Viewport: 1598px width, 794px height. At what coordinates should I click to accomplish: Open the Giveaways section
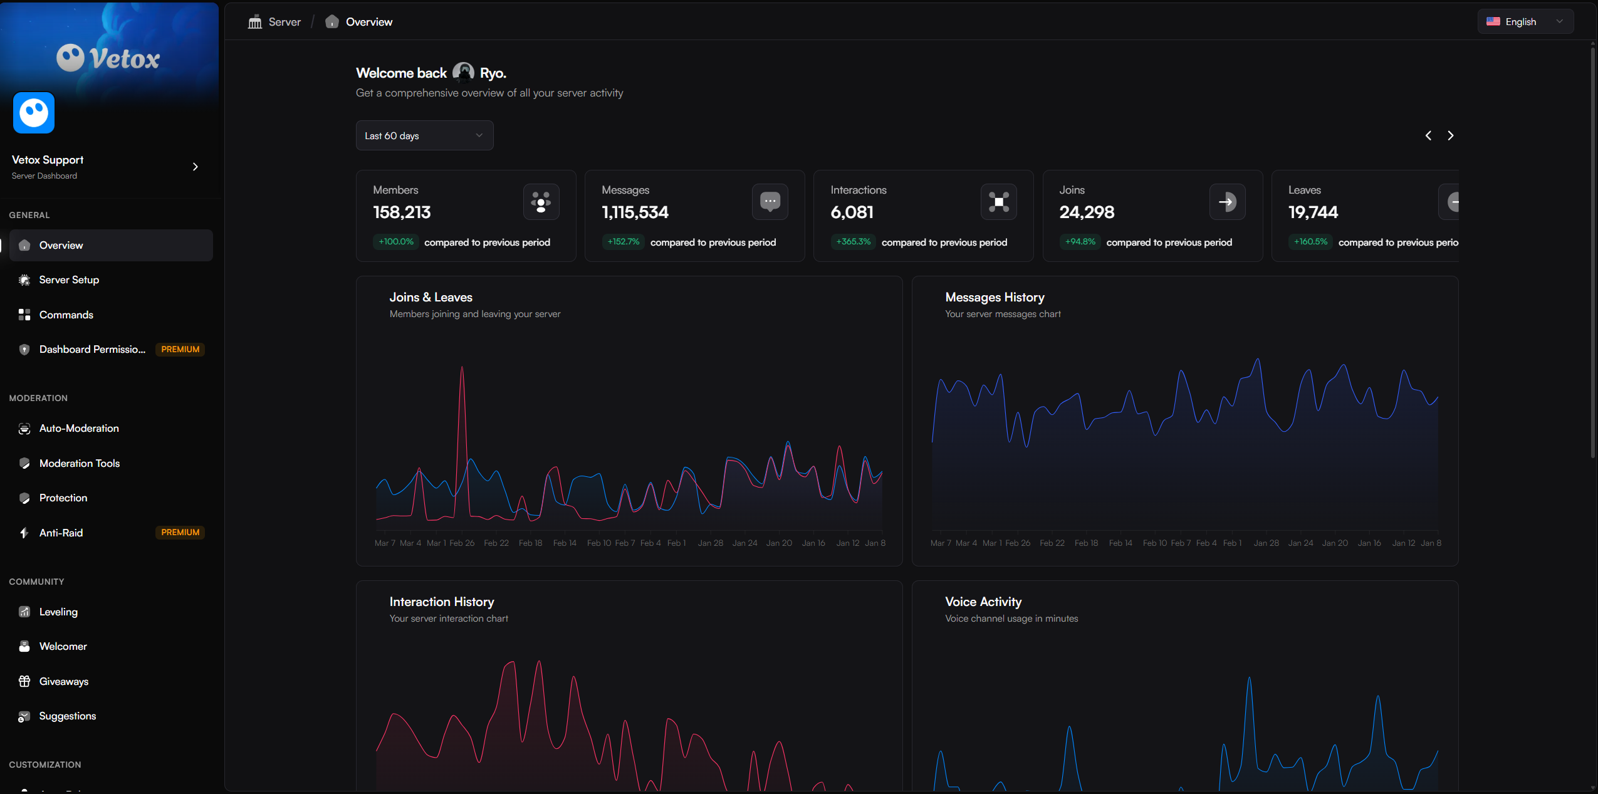point(63,681)
